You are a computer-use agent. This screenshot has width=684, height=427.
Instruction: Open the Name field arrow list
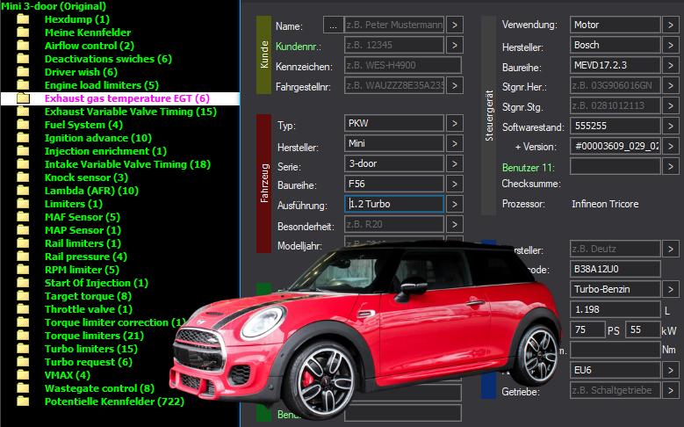(x=455, y=25)
